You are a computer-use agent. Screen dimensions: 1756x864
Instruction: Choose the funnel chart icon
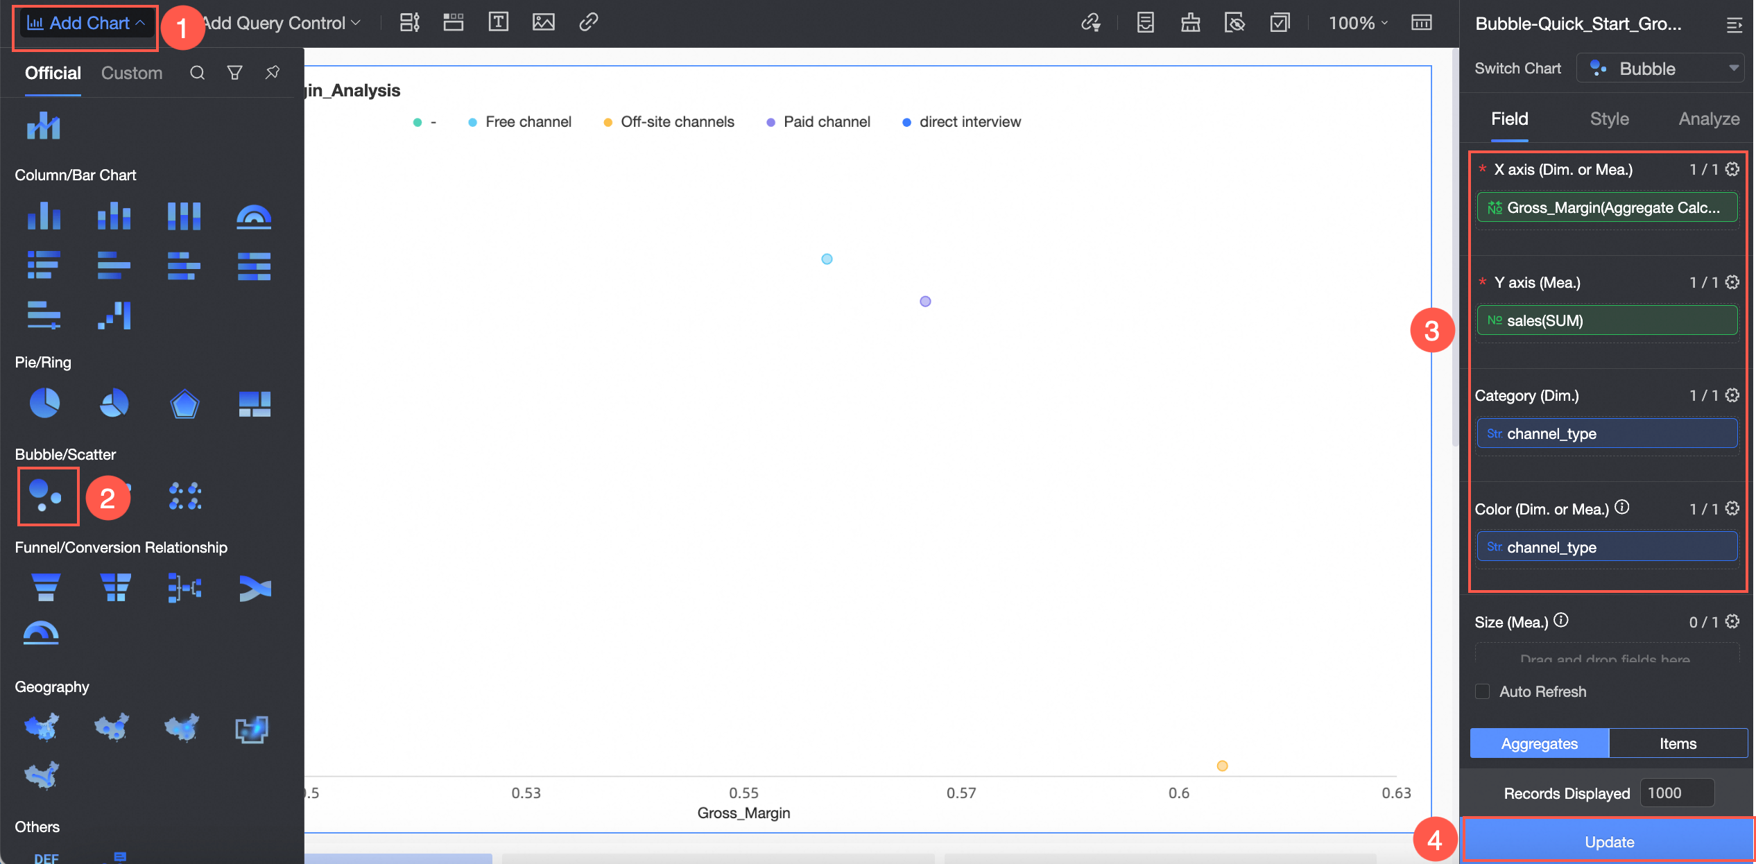click(x=46, y=587)
